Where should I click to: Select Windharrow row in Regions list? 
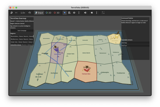[22, 39]
